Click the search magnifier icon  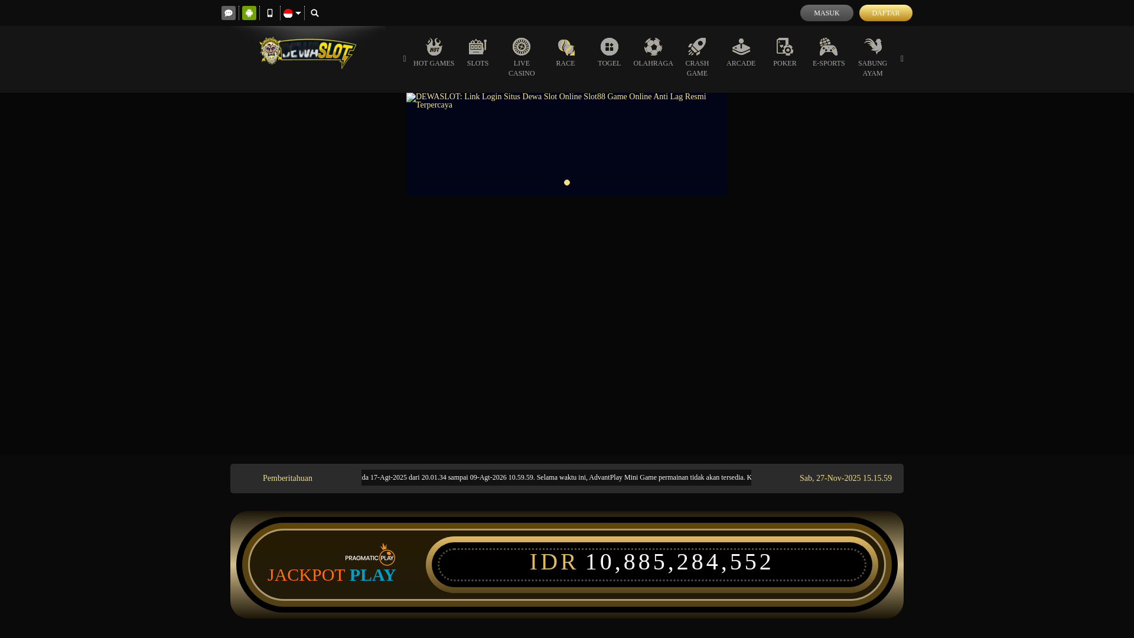(x=315, y=13)
